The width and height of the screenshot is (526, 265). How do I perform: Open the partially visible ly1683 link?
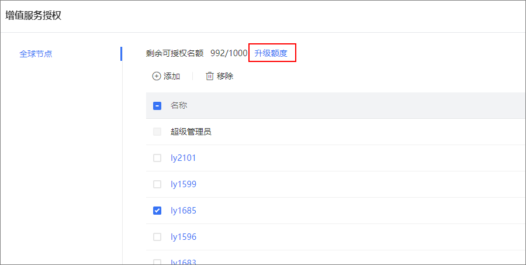tap(183, 262)
